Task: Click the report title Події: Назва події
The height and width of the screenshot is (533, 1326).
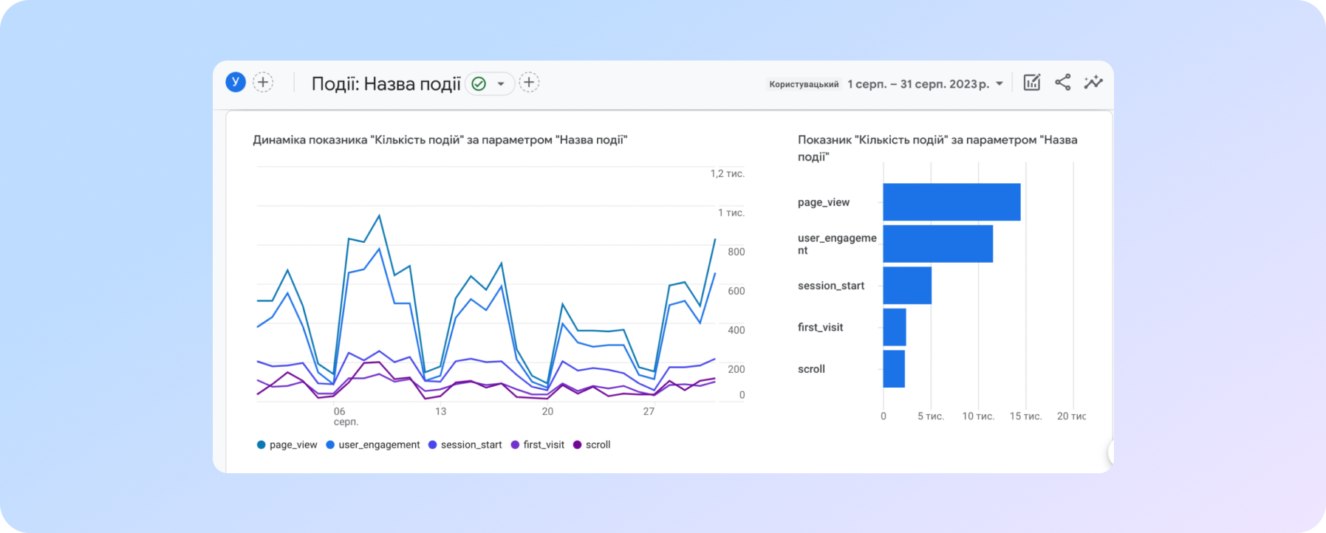Action: click(x=386, y=84)
